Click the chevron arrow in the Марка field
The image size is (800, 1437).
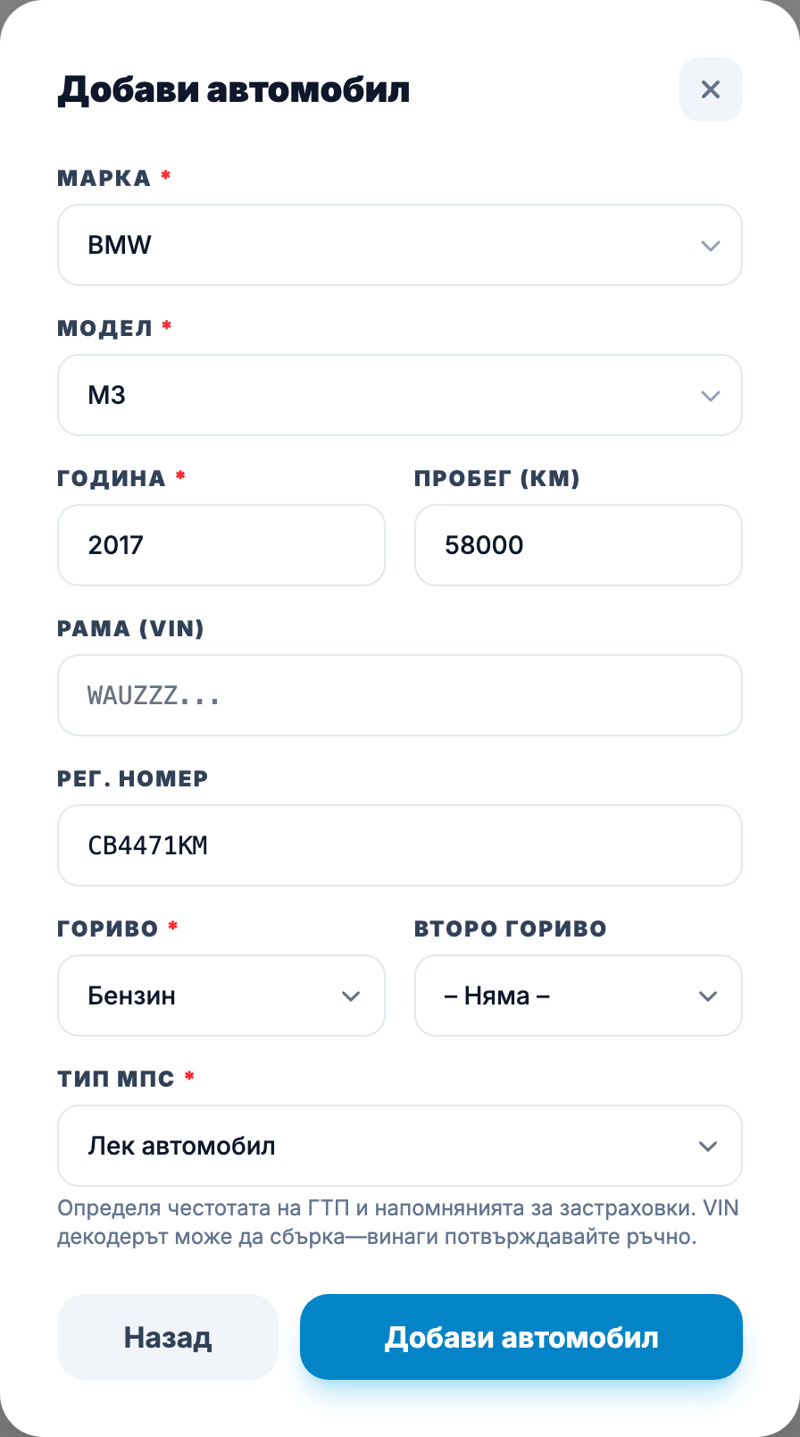coord(711,246)
